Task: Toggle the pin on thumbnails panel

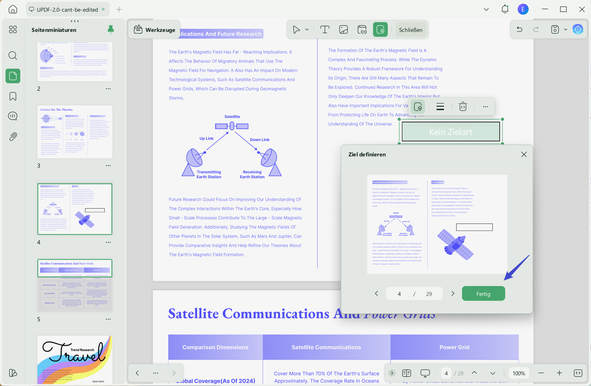Action: click(111, 29)
